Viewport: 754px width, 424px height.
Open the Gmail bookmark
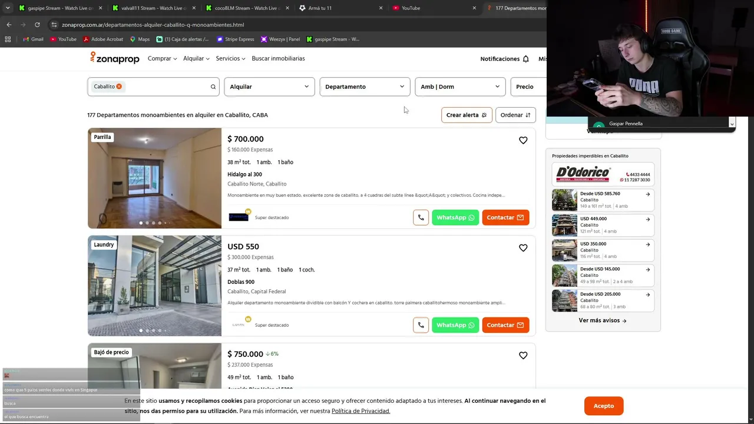(33, 39)
